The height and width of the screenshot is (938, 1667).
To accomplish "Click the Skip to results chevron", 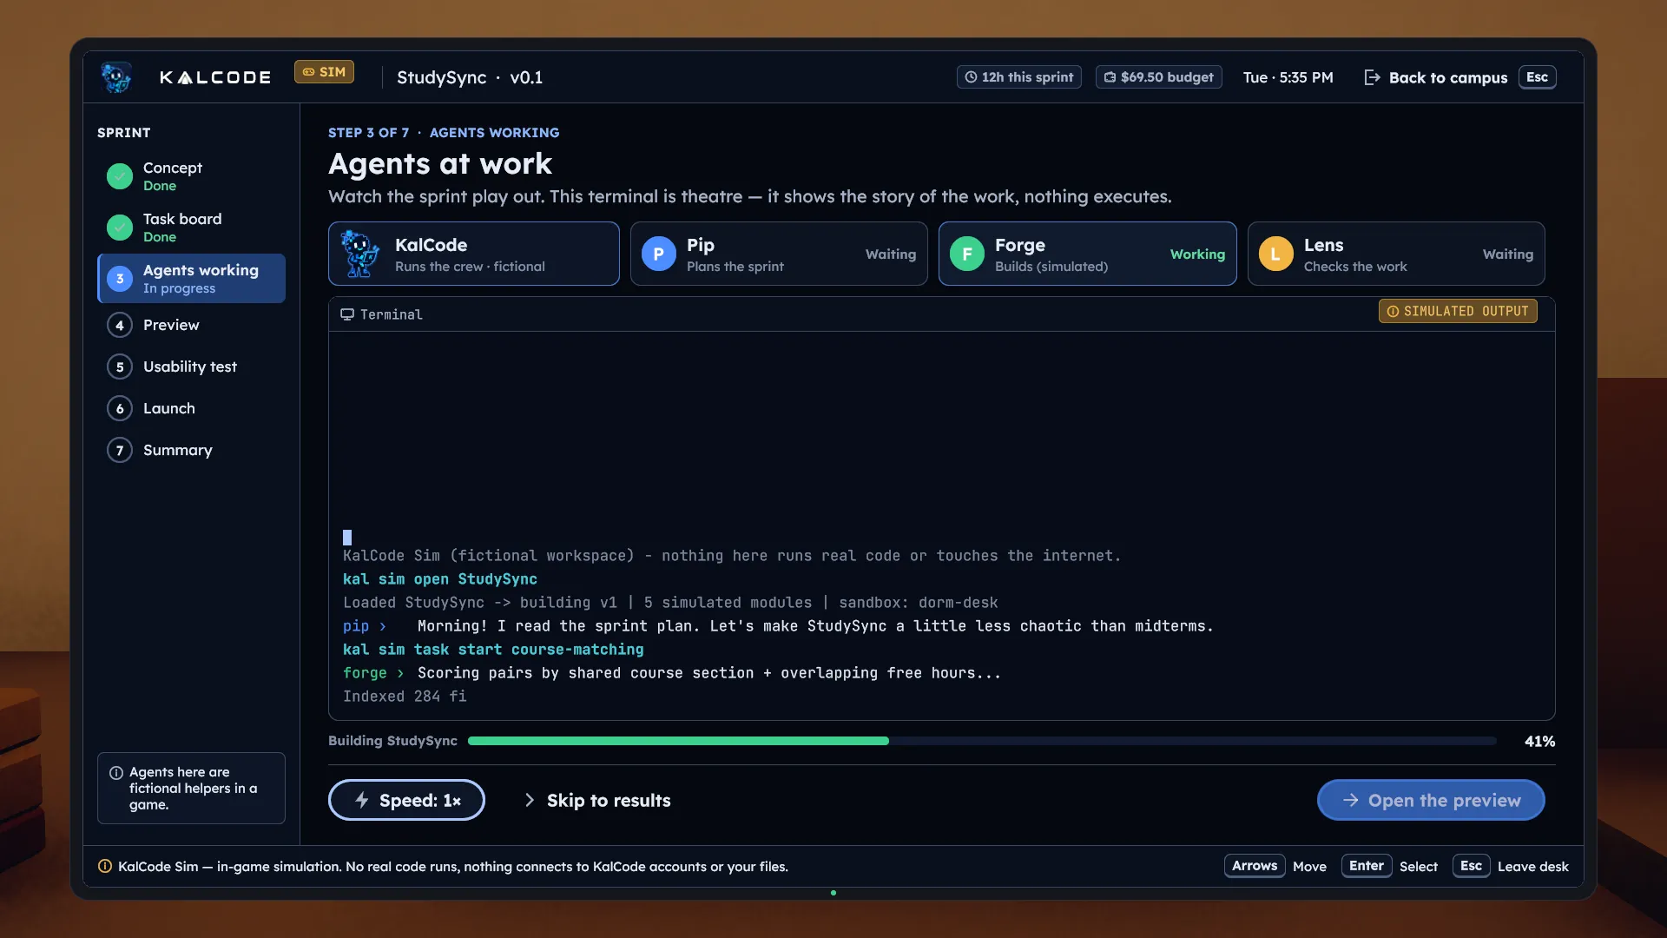I will (530, 800).
